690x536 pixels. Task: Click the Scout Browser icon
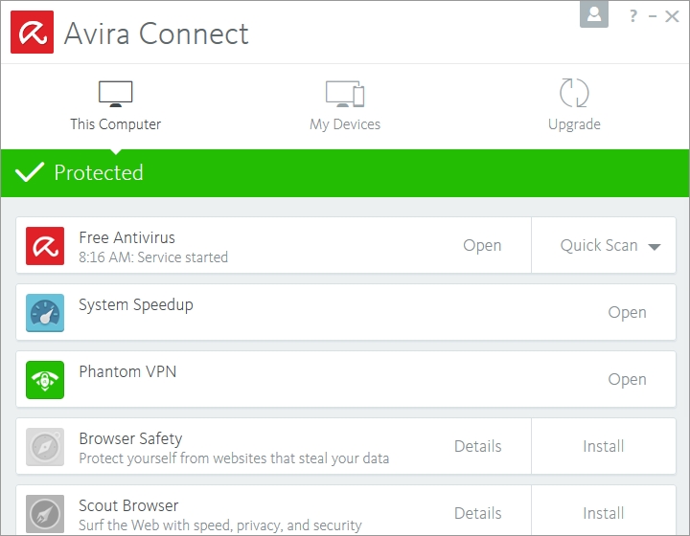click(x=45, y=513)
